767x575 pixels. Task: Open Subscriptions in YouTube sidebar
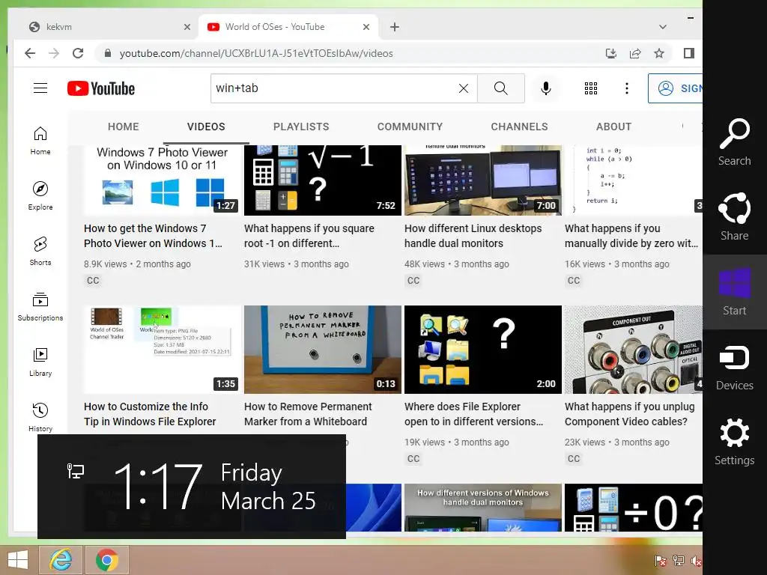click(x=40, y=306)
